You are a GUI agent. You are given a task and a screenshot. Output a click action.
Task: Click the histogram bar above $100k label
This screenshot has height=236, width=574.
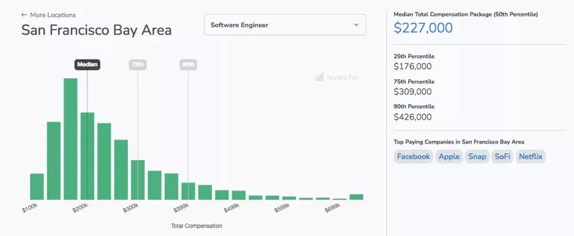pyautogui.click(x=37, y=187)
